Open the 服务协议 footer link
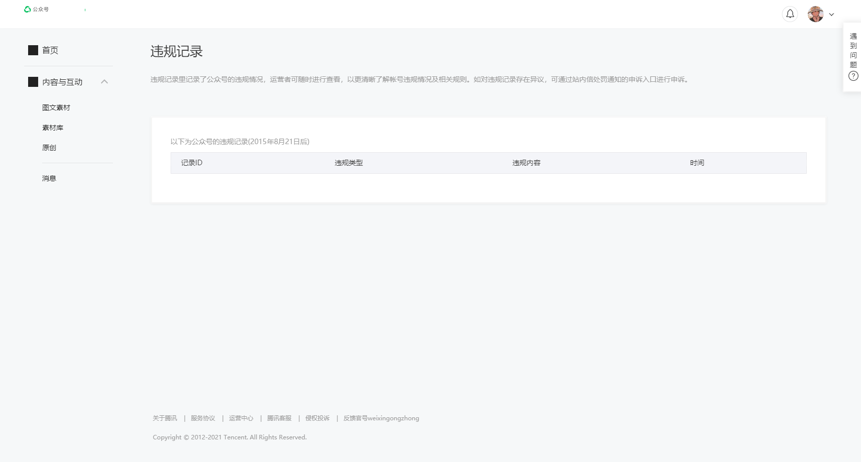This screenshot has height=462, width=861. click(x=203, y=418)
